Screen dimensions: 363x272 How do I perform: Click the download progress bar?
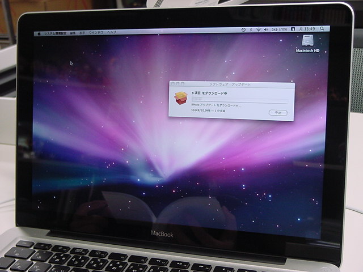pos(239,100)
